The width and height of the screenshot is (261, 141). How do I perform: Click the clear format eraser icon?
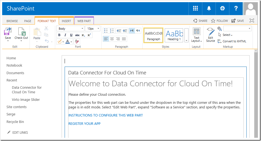(x=77, y=42)
